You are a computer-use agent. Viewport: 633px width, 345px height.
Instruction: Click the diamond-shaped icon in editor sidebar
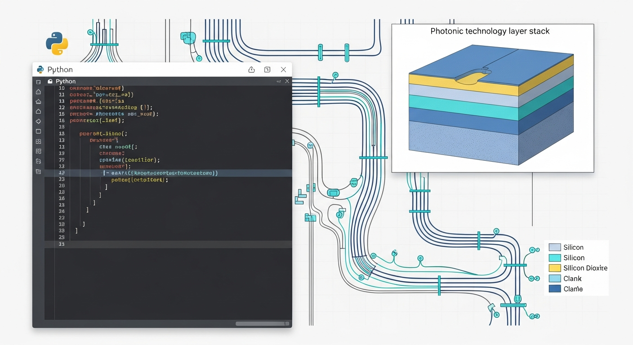click(x=38, y=121)
